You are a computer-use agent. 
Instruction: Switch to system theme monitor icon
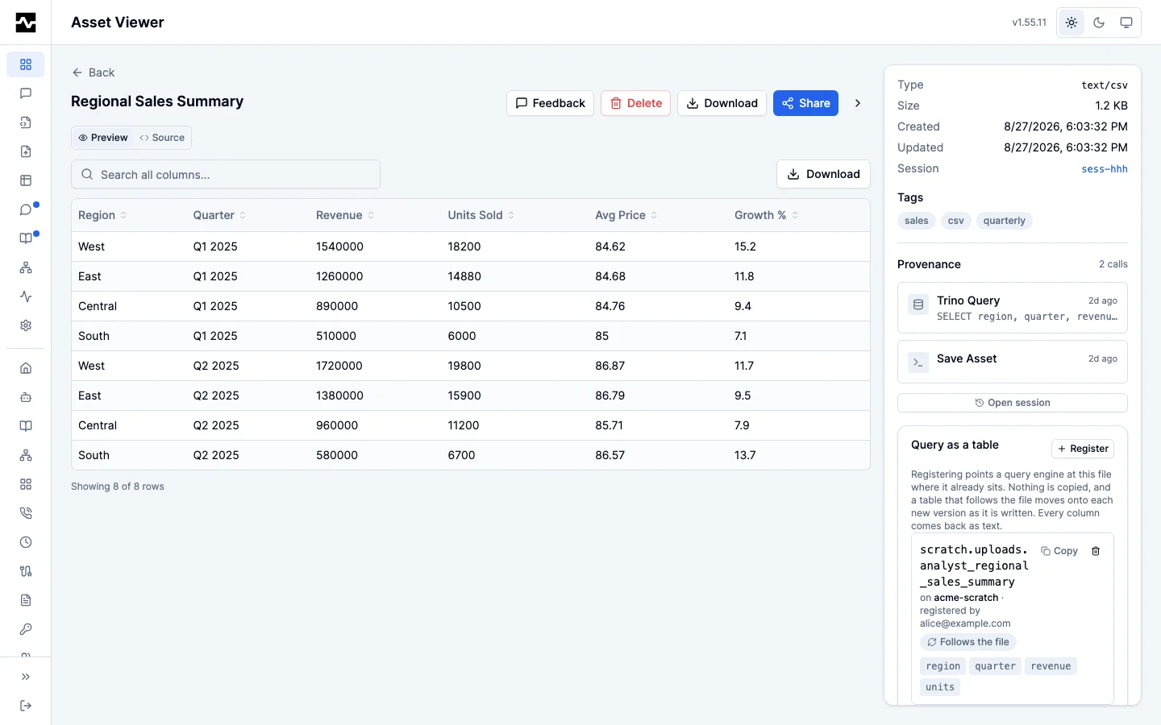point(1126,23)
